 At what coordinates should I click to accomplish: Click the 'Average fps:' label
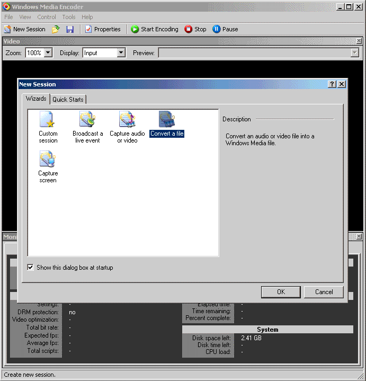coord(43,343)
